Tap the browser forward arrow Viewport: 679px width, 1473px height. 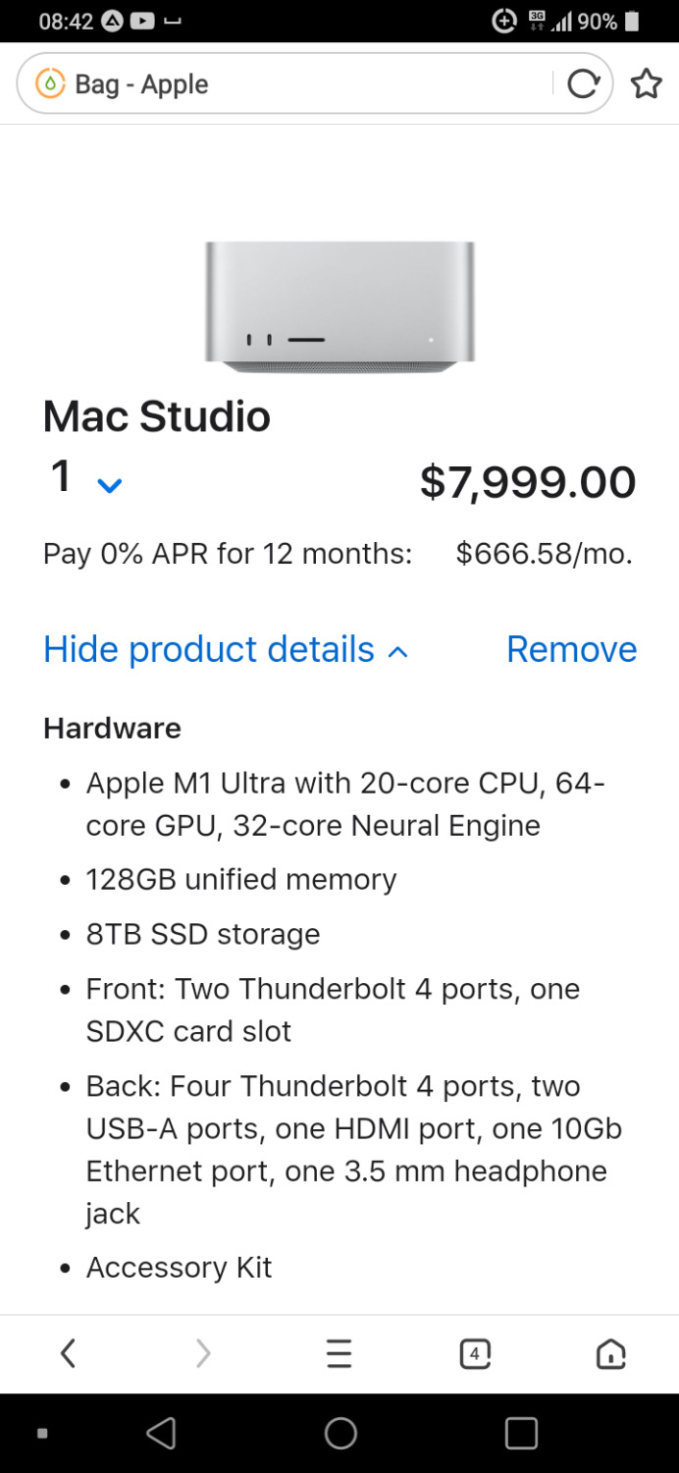(203, 1354)
